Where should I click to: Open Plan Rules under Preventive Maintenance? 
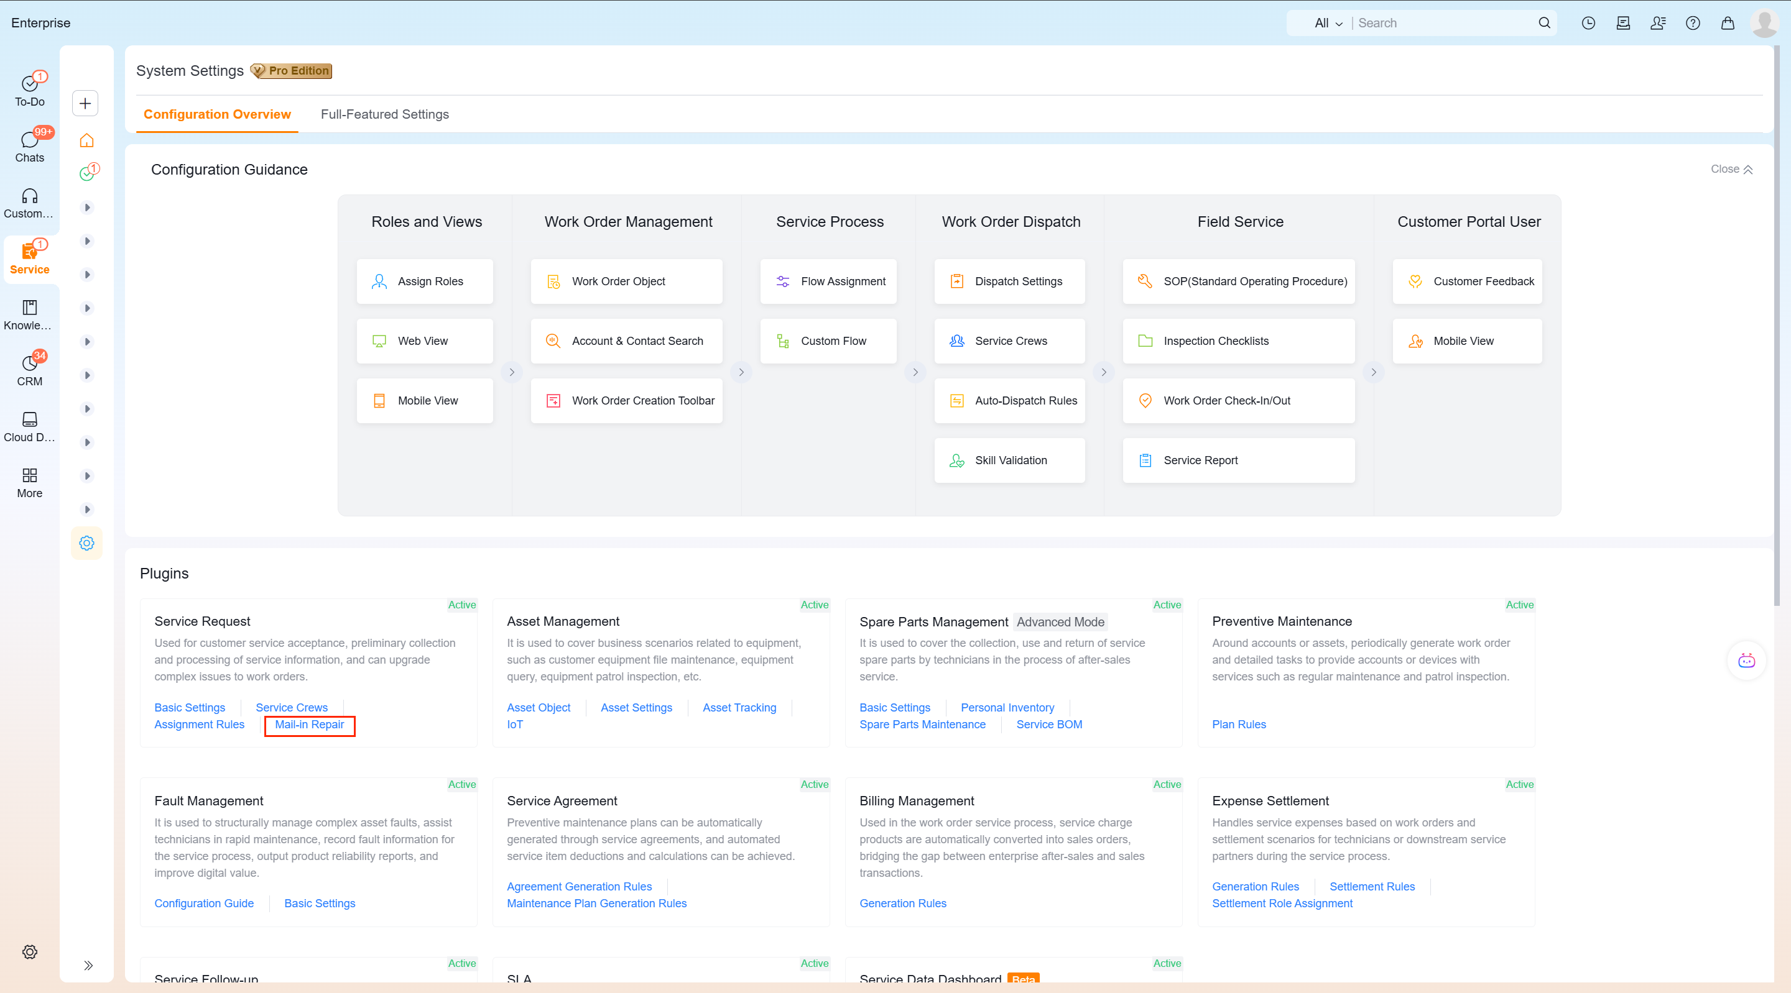pyautogui.click(x=1239, y=724)
